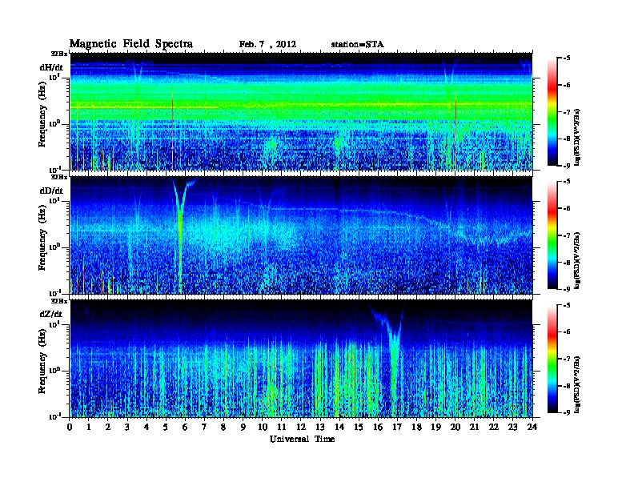This screenshot has height=490, width=634.
Task: Click hour 8 on the Universal Time axis
Action: [x=223, y=427]
